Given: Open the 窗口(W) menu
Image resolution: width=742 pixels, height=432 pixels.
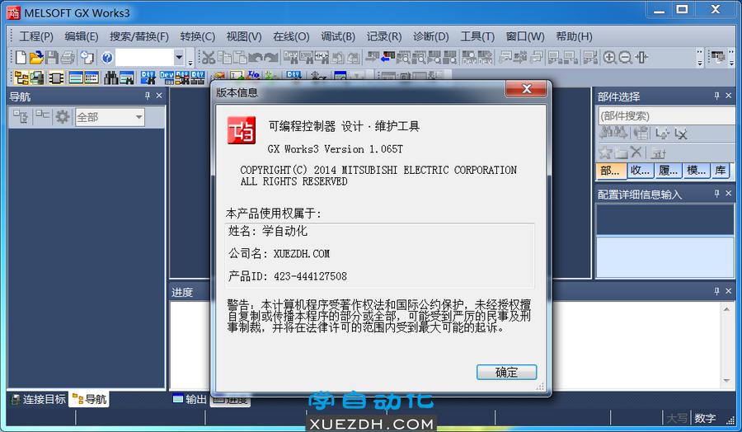Looking at the screenshot, I should (525, 36).
